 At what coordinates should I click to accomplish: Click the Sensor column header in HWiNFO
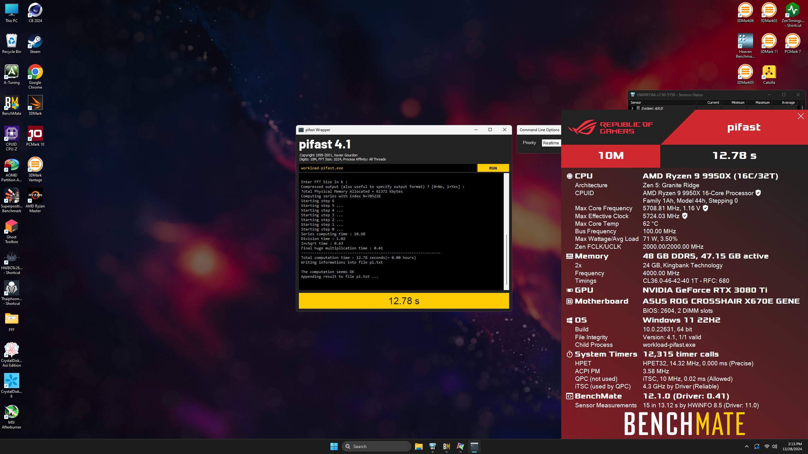click(x=636, y=102)
